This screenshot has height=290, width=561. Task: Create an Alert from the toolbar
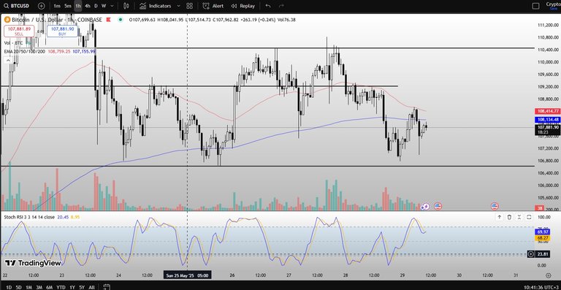click(213, 6)
